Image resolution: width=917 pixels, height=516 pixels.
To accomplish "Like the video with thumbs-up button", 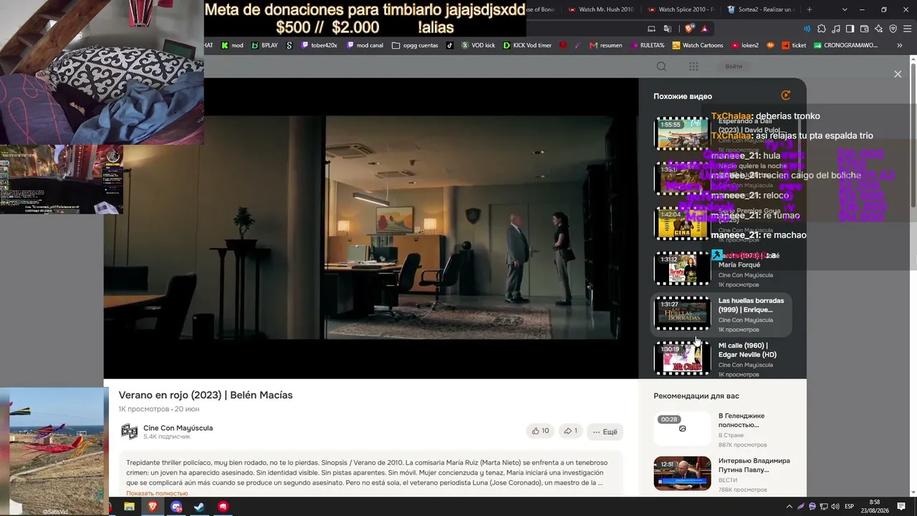I will pyautogui.click(x=540, y=431).
